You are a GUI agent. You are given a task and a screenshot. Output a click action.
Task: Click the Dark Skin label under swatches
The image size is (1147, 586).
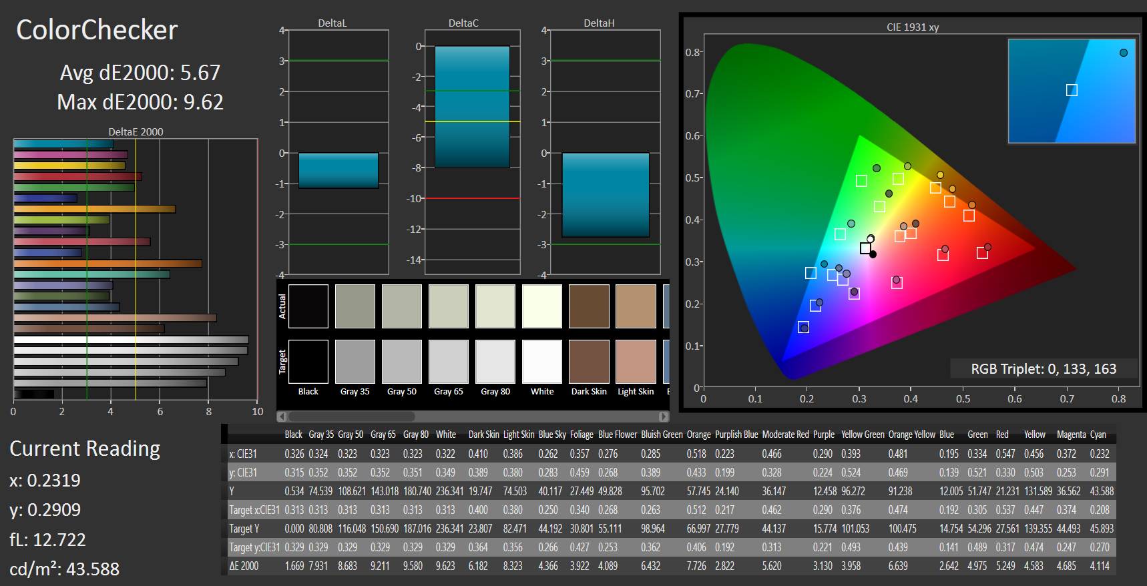(x=589, y=392)
